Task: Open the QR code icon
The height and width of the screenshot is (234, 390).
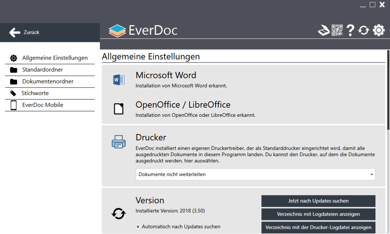Action: click(337, 30)
